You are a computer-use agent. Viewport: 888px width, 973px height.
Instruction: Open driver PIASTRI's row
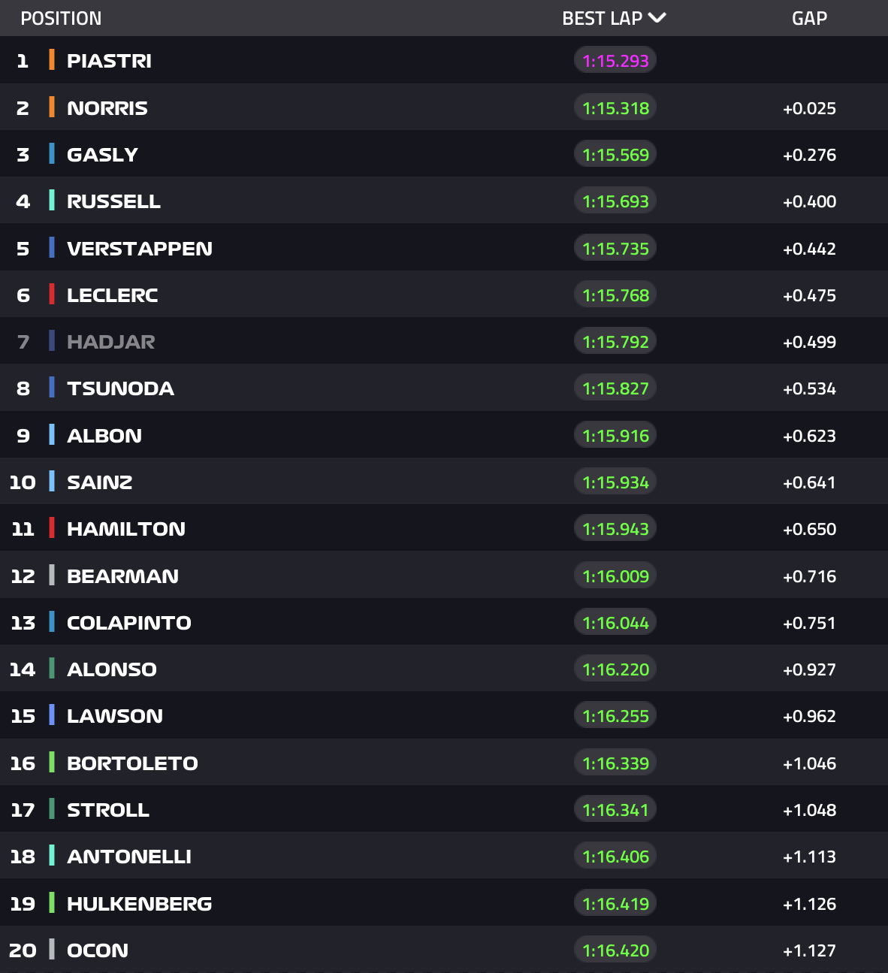(x=109, y=61)
